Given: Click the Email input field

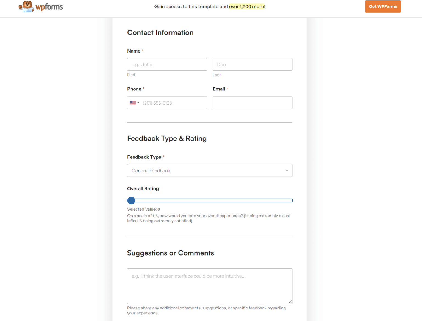Looking at the screenshot, I should (252, 103).
